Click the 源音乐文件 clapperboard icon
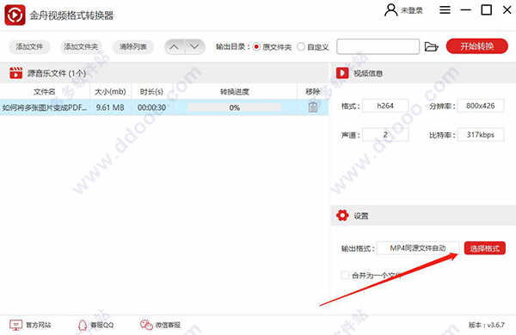This screenshot has width=516, height=335. click(15, 73)
